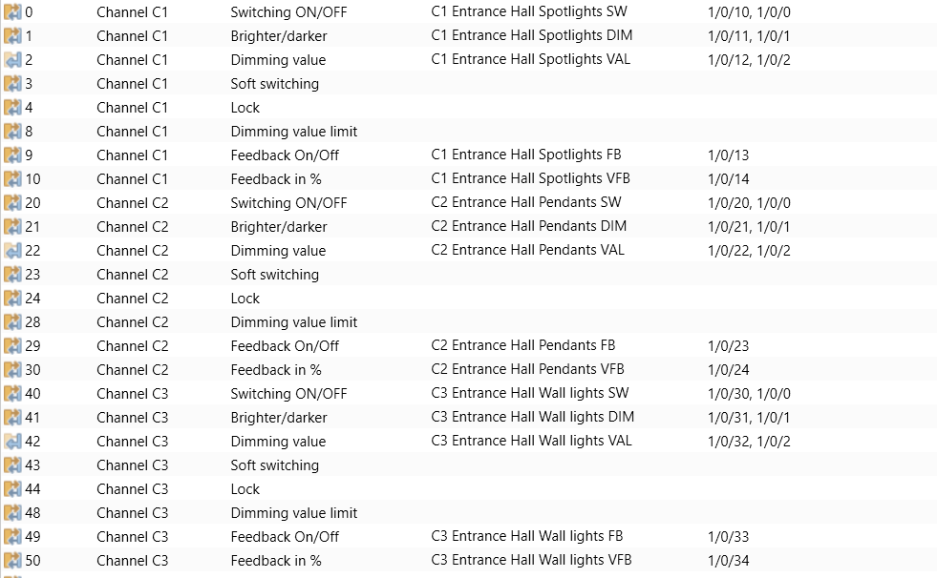Screen dimensions: 937x578
Task: Select group address 1/0/13 cell
Action: click(728, 155)
